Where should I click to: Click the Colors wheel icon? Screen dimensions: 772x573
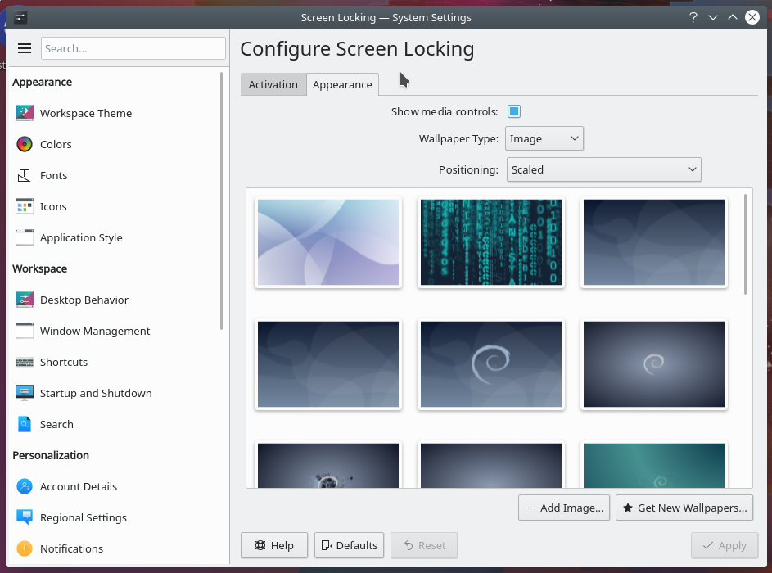(25, 144)
